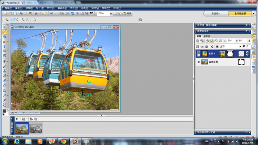This screenshot has width=258, height=145.
Task: Select the color cable car thumbnail in document manager
Action: pos(22,128)
